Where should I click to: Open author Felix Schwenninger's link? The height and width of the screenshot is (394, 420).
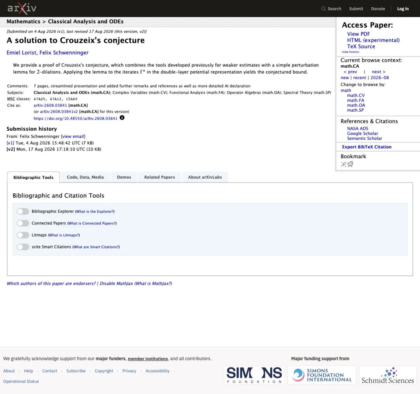pos(64,53)
